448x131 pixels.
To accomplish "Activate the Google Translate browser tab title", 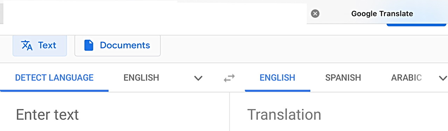I will click(382, 14).
